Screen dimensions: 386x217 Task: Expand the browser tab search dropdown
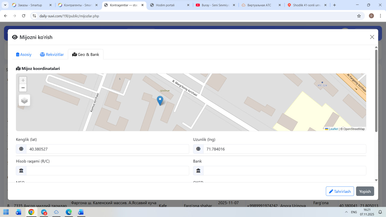point(5,5)
